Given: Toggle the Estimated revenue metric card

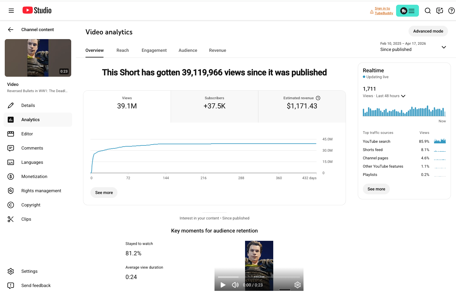Looking at the screenshot, I should coord(302,106).
